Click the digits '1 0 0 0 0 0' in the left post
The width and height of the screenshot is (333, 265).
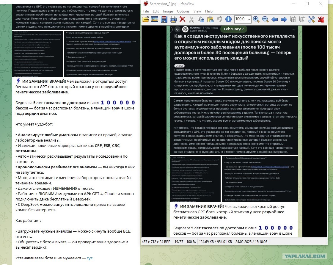[118, 103]
